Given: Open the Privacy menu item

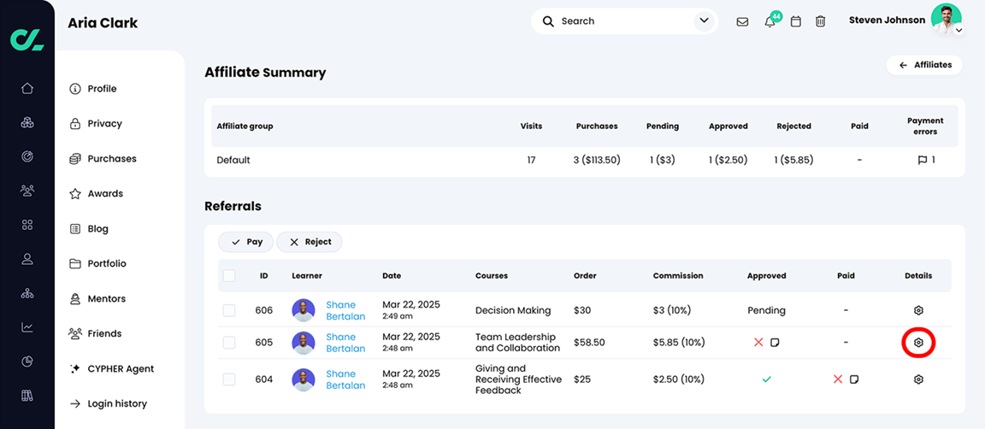Looking at the screenshot, I should coord(96,124).
